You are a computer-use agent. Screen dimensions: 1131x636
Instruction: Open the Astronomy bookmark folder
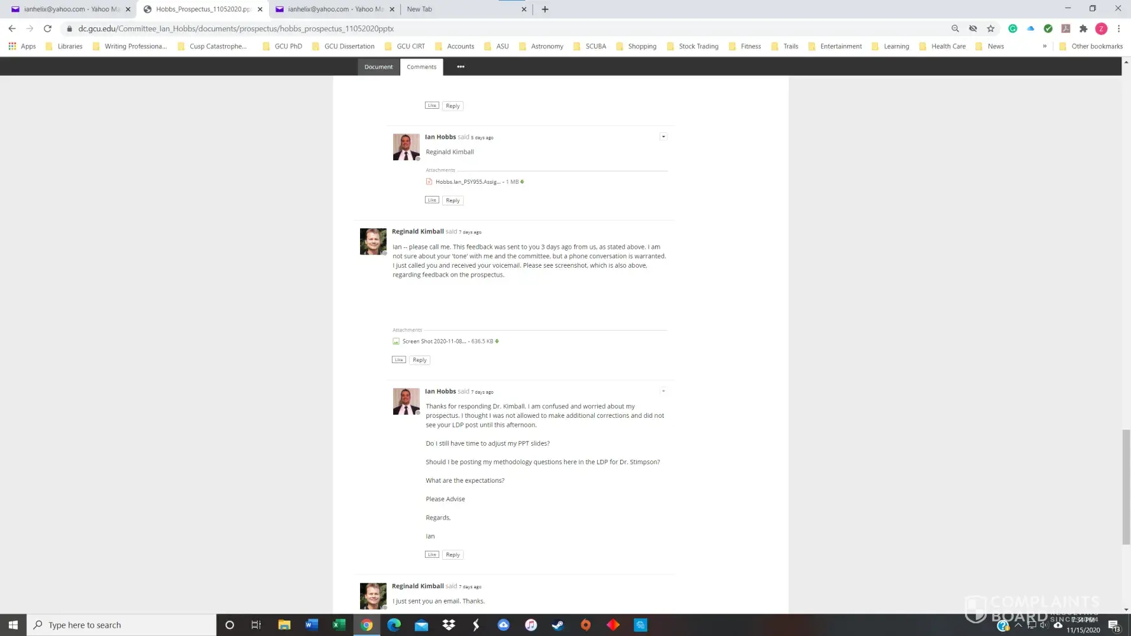pyautogui.click(x=541, y=46)
